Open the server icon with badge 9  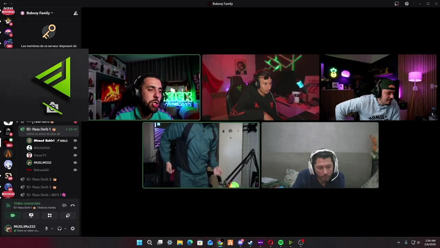[8, 131]
